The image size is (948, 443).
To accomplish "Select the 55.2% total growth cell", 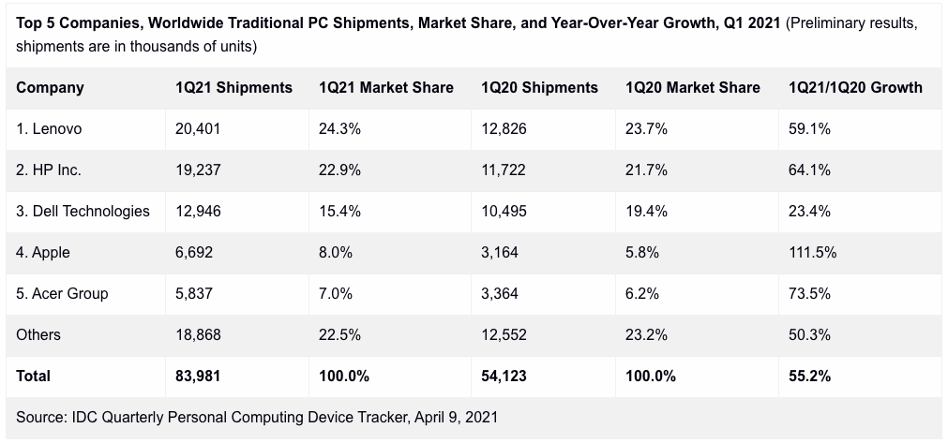I will tap(810, 377).
